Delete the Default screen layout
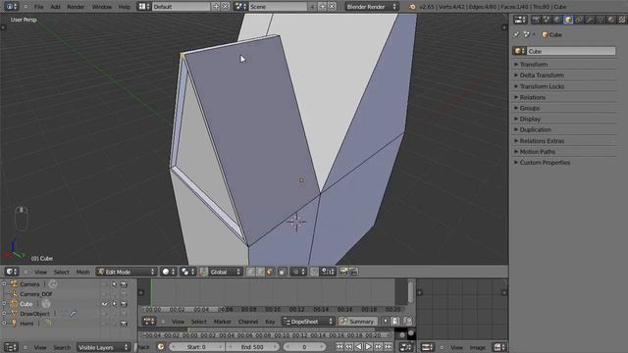This screenshot has height=353, width=628. coord(226,7)
